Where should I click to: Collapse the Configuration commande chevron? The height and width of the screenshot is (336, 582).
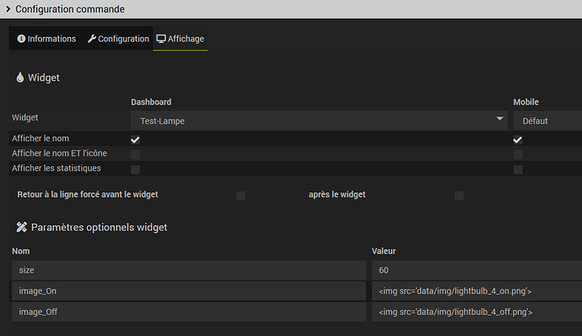pyautogui.click(x=8, y=9)
